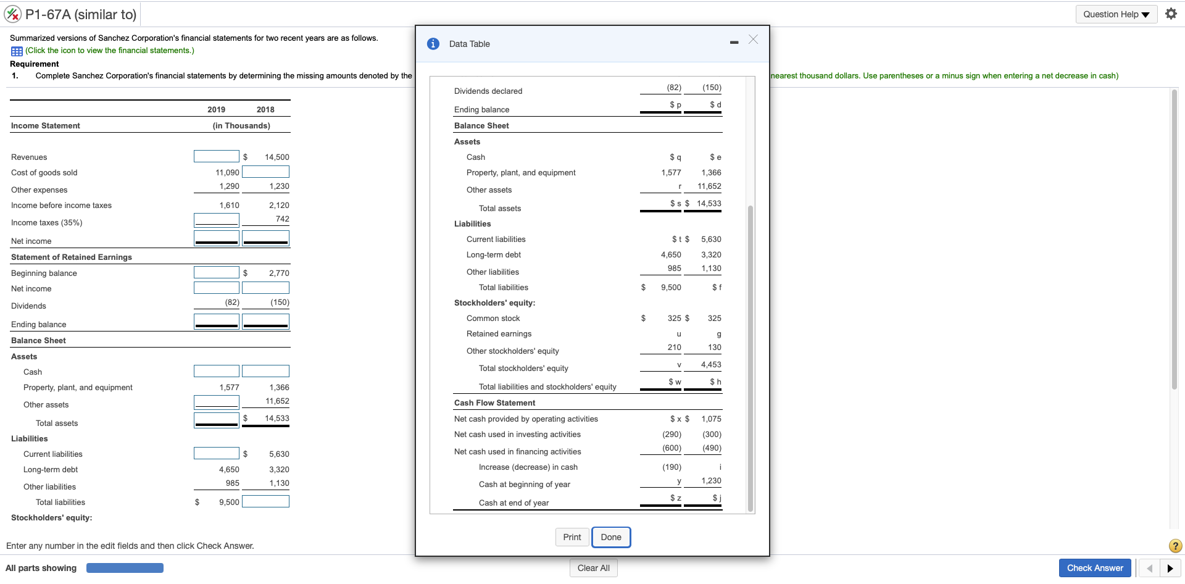Select the 2018 Cost of goods sold field
The image size is (1185, 584).
point(265,172)
